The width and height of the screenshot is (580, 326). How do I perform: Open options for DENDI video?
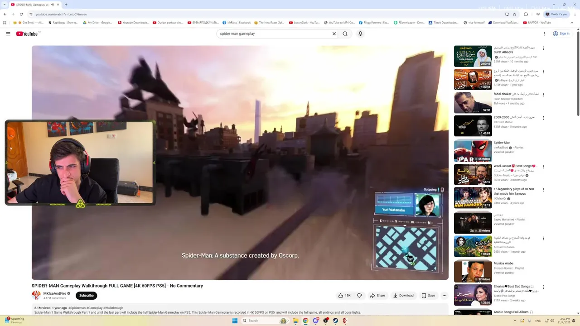pos(543,190)
